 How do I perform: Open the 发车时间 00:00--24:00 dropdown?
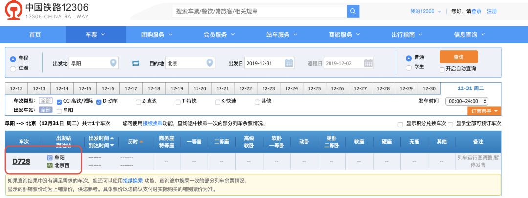coord(467,101)
